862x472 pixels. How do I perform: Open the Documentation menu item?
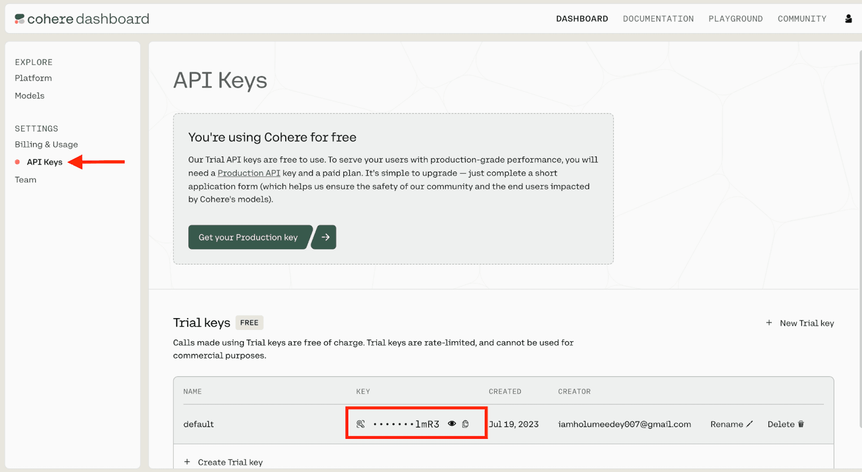click(x=658, y=19)
